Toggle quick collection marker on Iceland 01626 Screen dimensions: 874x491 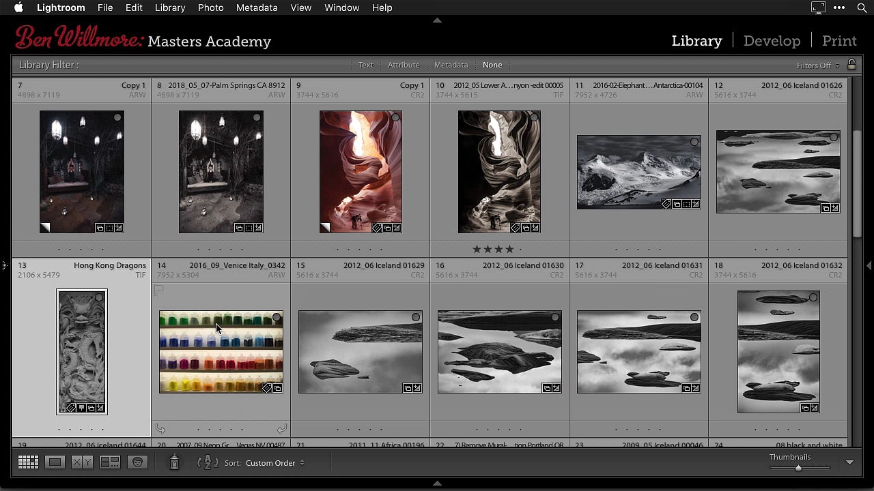(x=834, y=137)
